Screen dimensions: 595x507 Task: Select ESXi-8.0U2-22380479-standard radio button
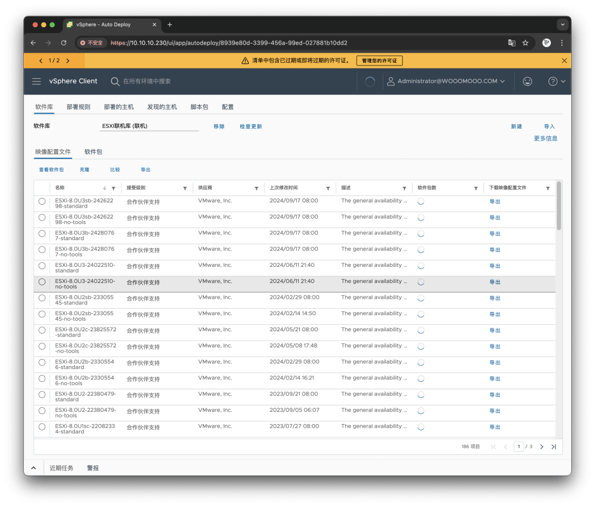point(42,395)
